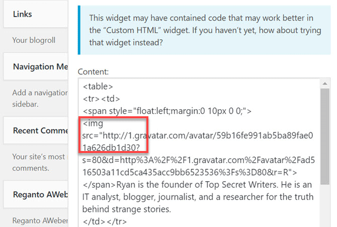The height and width of the screenshot is (227, 337).
Task: Click the Content: label
Action: coord(93,71)
